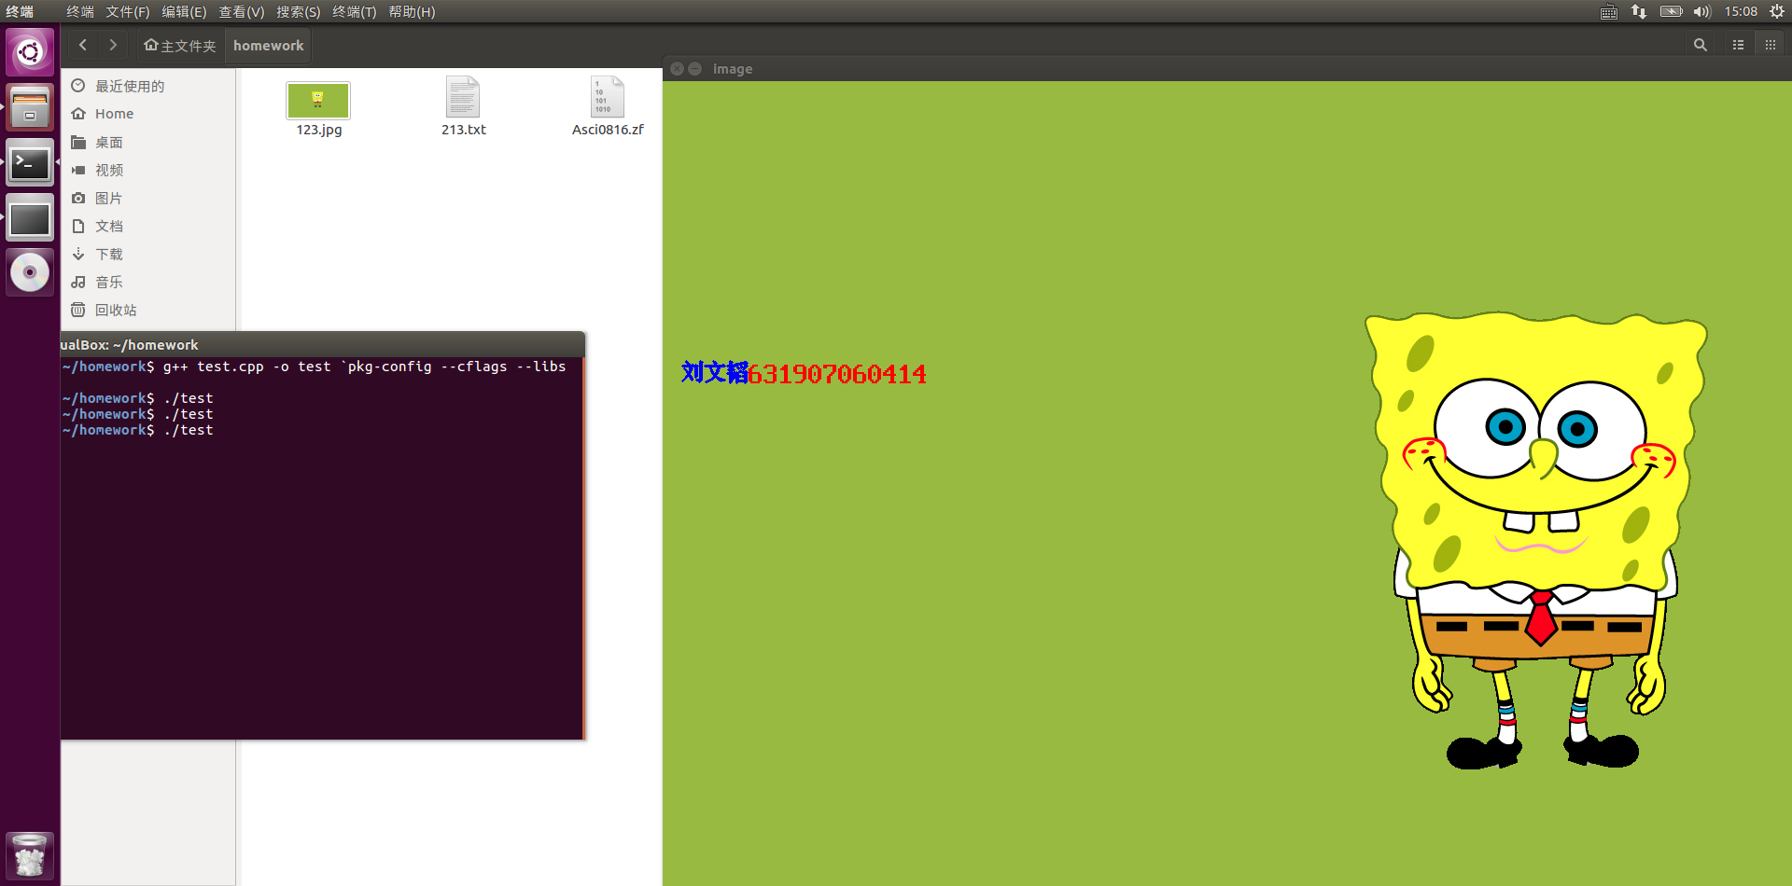
Task: Open the 查看(V) menu
Action: (x=242, y=12)
